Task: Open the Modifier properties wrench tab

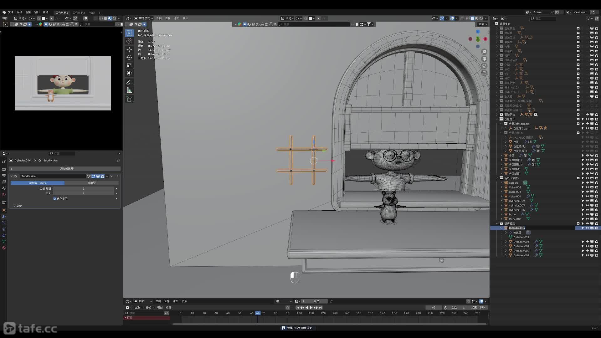Action: click(x=4, y=217)
